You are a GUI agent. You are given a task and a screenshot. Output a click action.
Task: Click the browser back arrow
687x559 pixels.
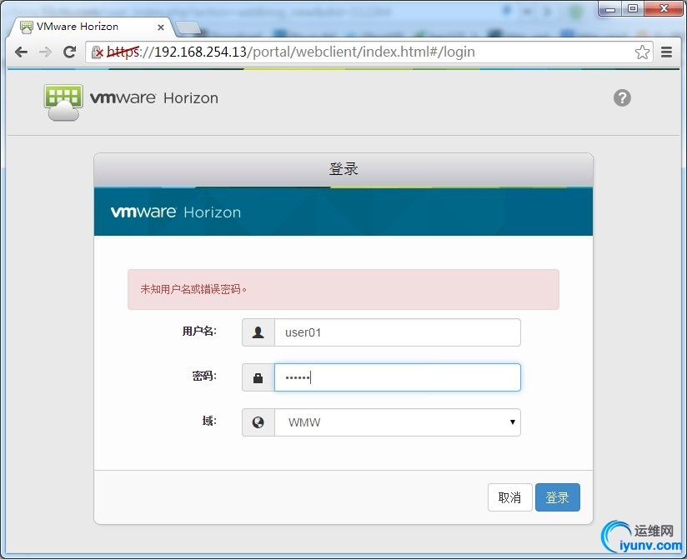tap(21, 52)
